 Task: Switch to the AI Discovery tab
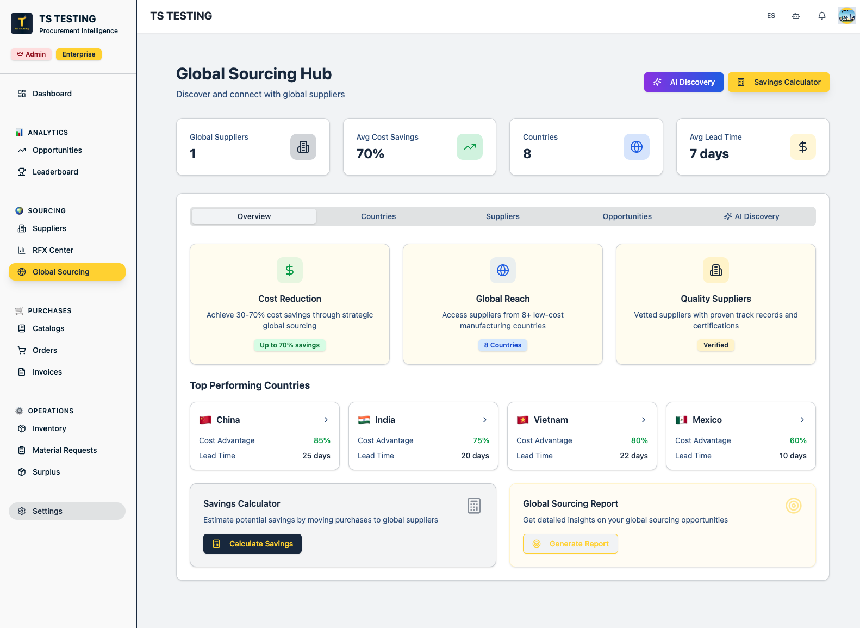[x=751, y=216]
